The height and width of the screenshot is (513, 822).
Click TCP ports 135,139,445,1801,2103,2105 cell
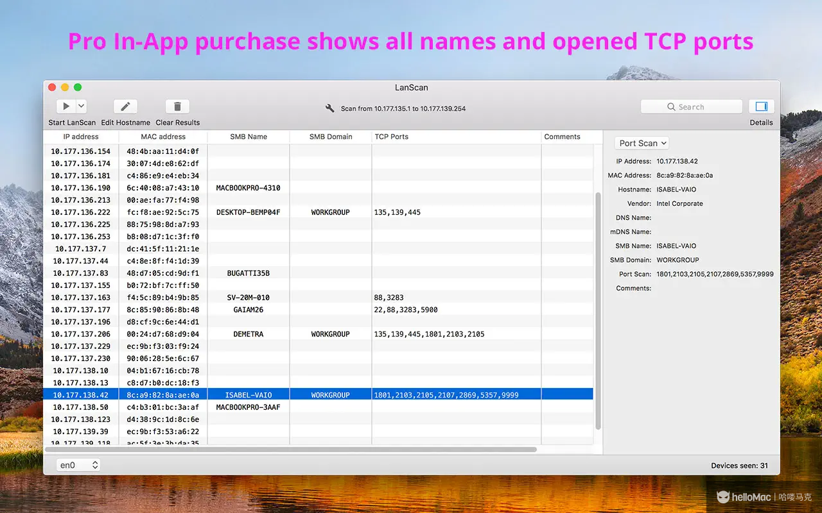point(456,334)
